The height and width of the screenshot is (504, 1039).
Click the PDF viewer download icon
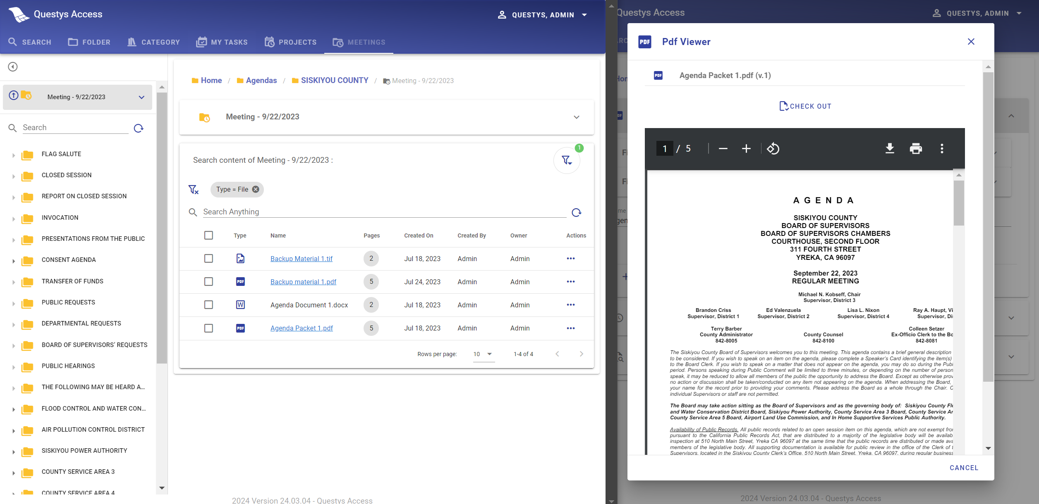pyautogui.click(x=890, y=149)
